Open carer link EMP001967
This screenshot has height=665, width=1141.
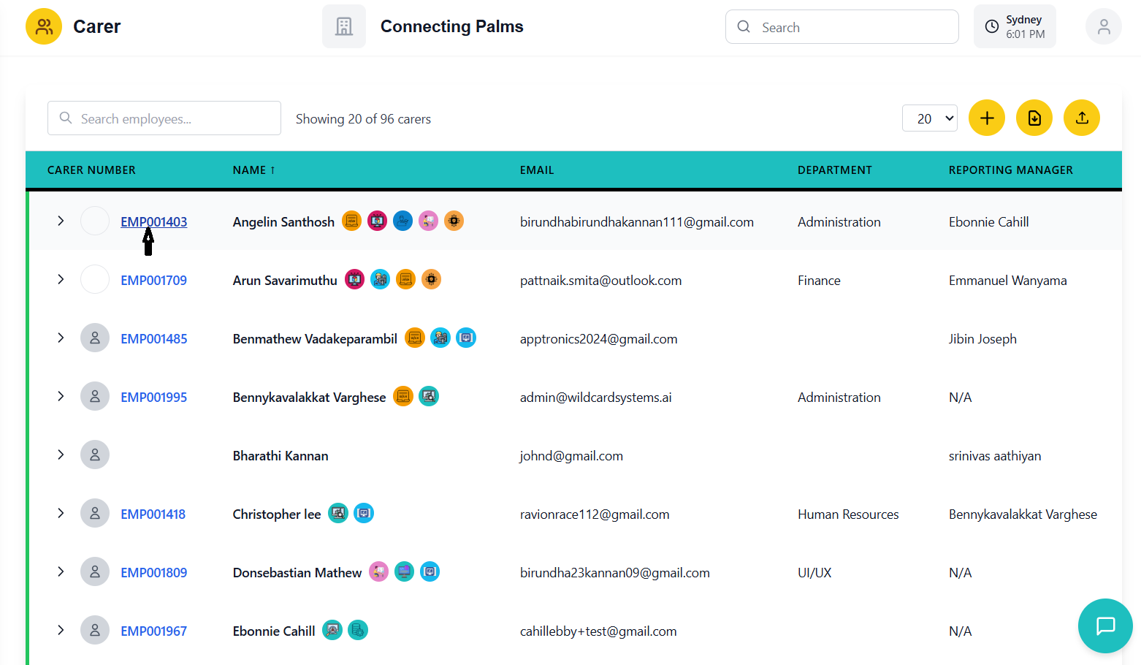[x=153, y=631]
